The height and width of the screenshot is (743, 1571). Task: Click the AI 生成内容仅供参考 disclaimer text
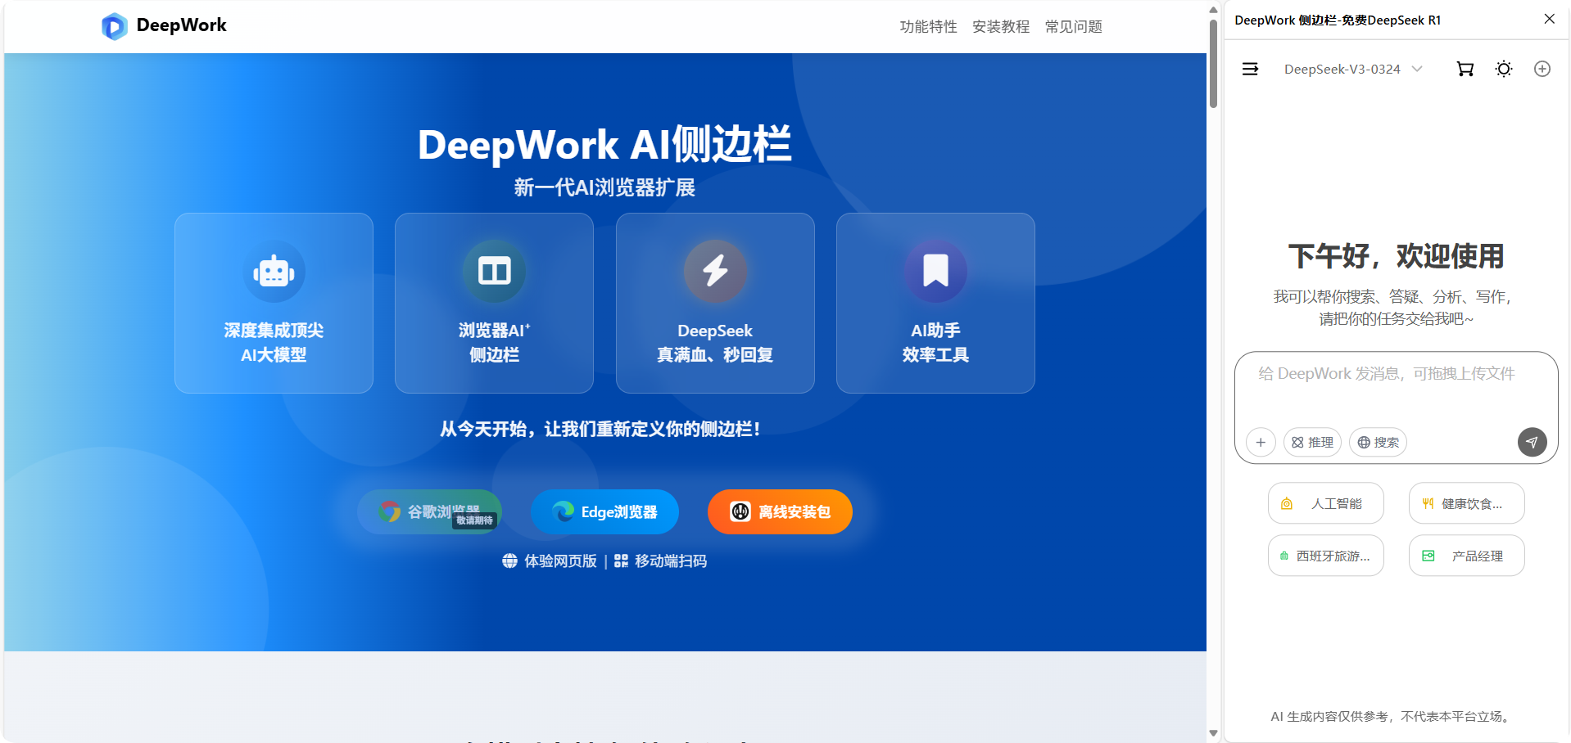coord(1392,716)
